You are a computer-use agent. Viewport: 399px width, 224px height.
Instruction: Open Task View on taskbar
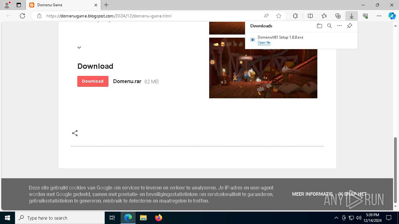(112, 218)
